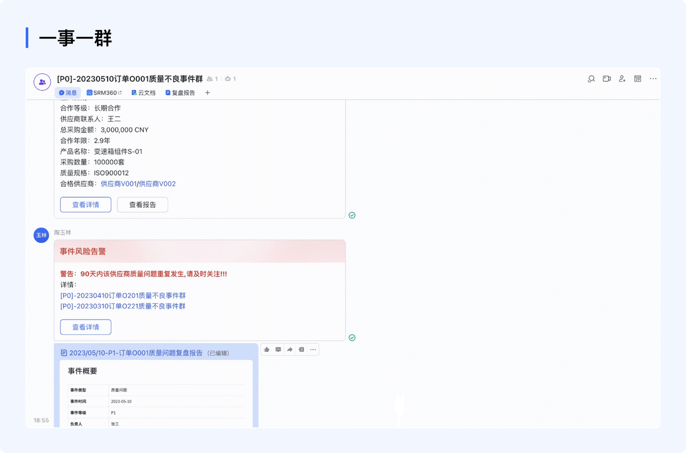Image resolution: width=686 pixels, height=453 pixels.
Task: Click sender name 陶玉林
Action: (x=63, y=232)
